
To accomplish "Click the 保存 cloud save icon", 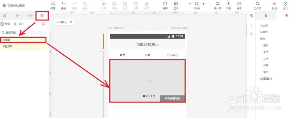I will (x=53, y=4).
